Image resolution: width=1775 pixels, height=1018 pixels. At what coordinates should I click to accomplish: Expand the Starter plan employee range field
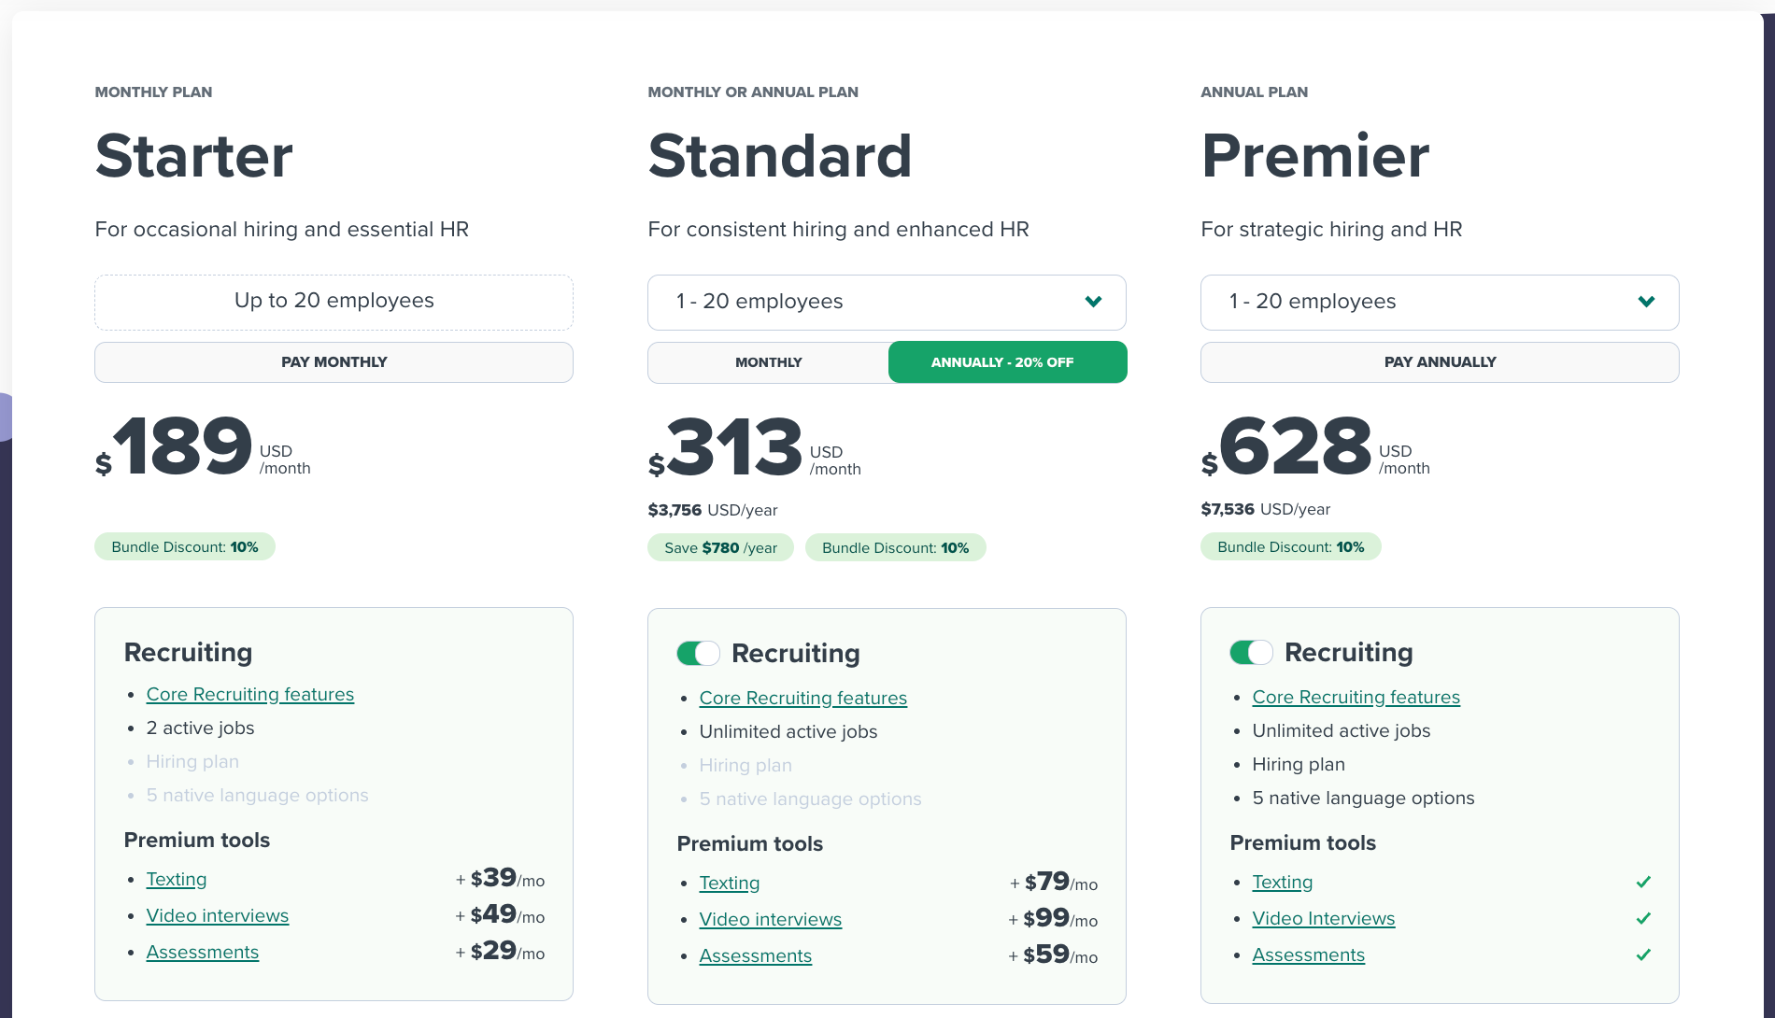334,301
